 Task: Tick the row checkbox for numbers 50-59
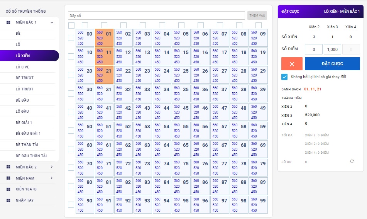[x=71, y=131]
